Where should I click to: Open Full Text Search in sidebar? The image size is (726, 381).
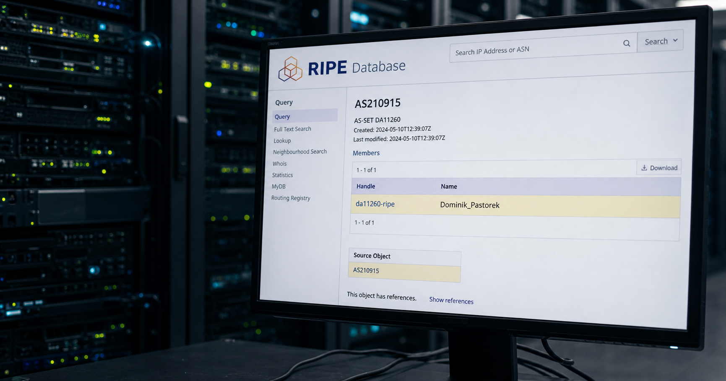click(292, 129)
